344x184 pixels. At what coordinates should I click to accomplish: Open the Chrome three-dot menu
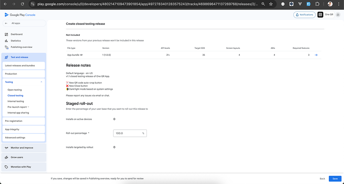click(x=339, y=4)
